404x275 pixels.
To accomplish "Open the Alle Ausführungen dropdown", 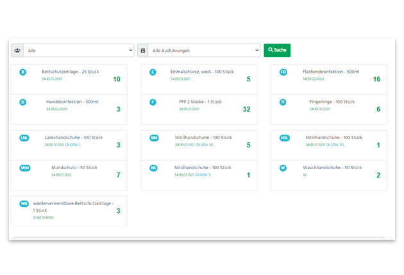I will coord(204,50).
